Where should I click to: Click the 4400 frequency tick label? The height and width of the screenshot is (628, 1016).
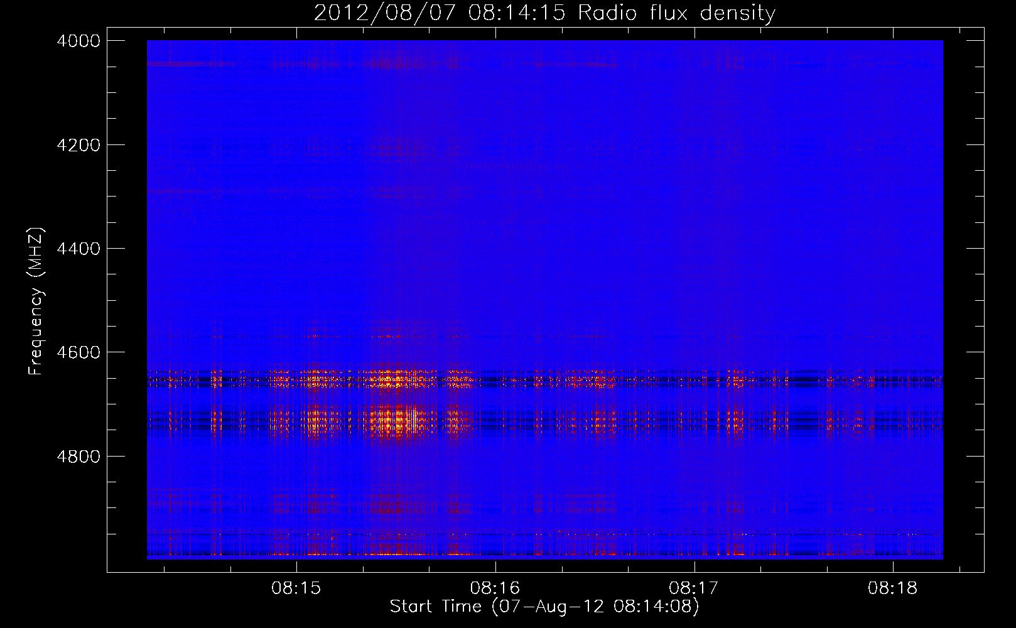click(x=78, y=249)
